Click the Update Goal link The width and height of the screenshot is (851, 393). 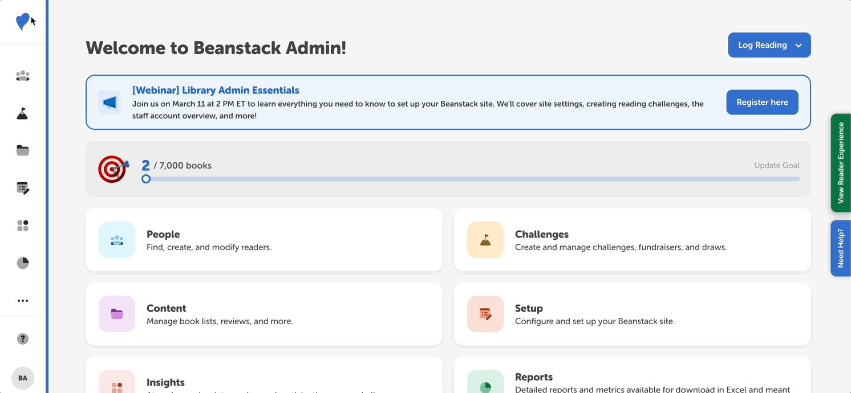point(777,165)
